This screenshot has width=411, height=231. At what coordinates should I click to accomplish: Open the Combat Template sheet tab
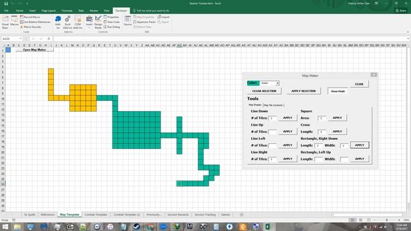(96, 214)
